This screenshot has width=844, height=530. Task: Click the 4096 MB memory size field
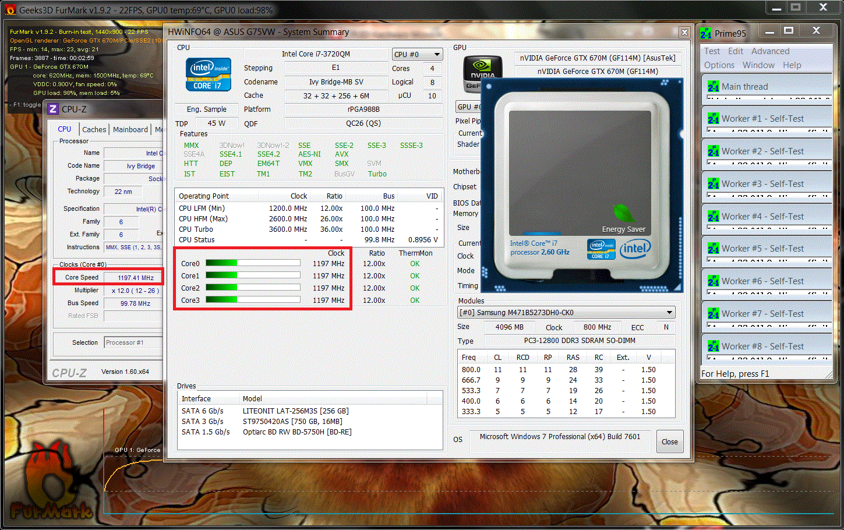(x=509, y=327)
